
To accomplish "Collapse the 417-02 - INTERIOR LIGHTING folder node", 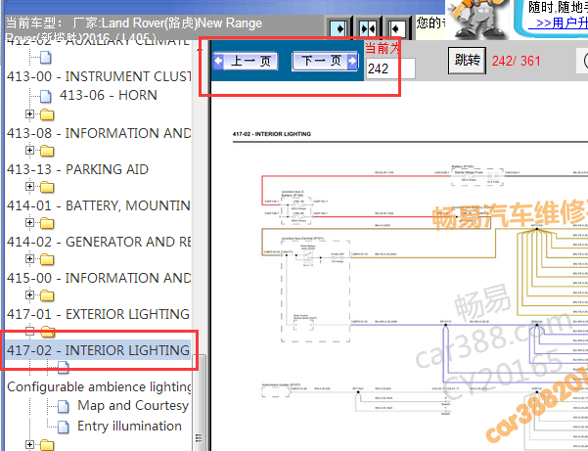I will (29, 331).
